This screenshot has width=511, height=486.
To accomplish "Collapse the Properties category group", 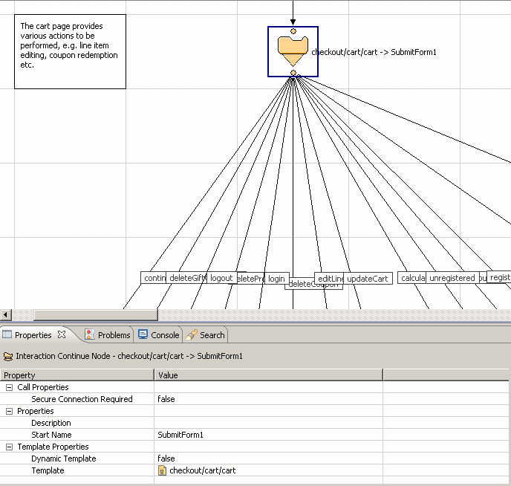I will tap(9, 411).
